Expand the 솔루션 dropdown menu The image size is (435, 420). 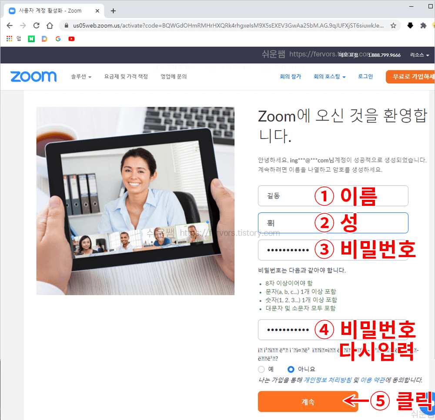tap(81, 77)
